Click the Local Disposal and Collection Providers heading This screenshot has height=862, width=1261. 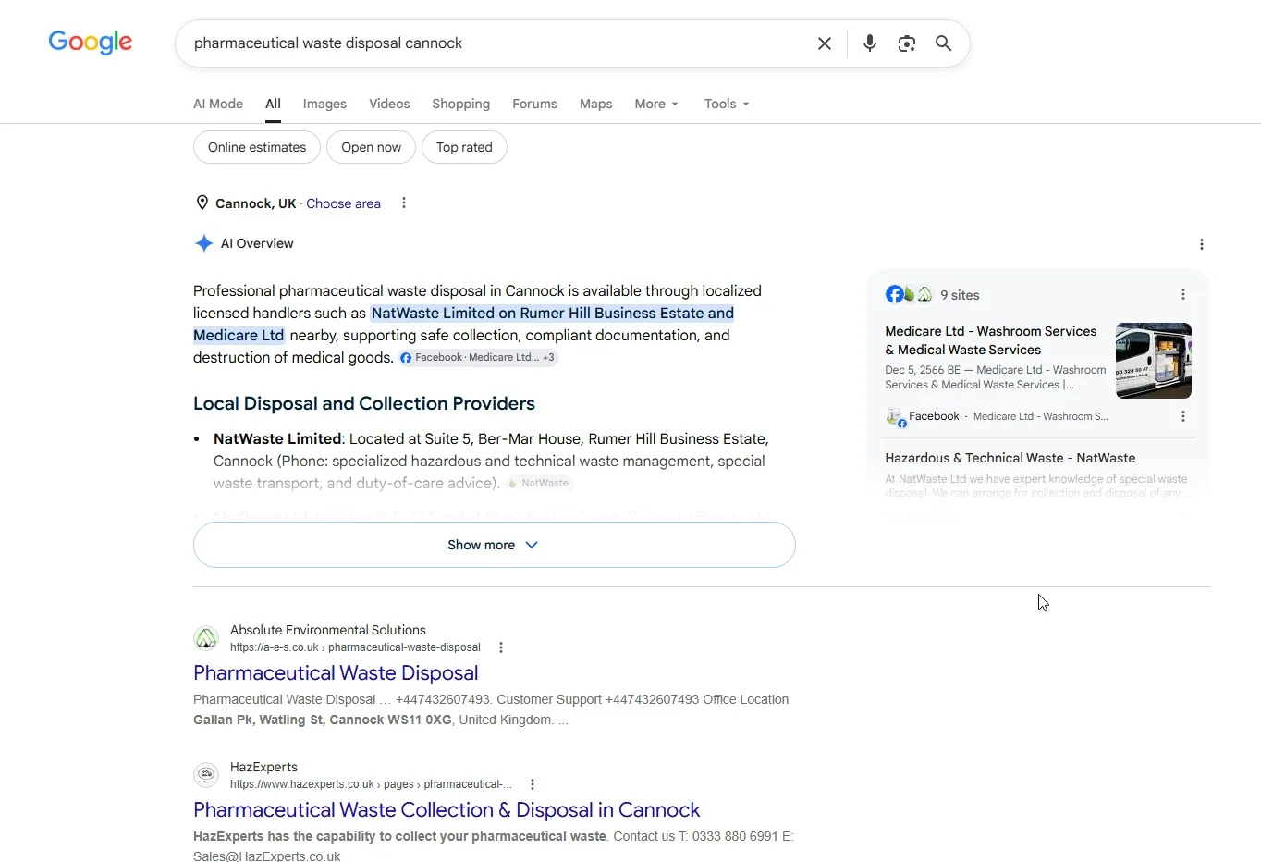pos(364,403)
